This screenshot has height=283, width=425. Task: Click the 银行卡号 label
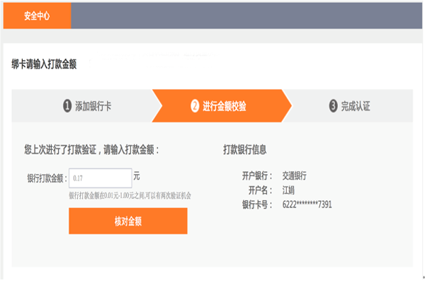tap(257, 205)
